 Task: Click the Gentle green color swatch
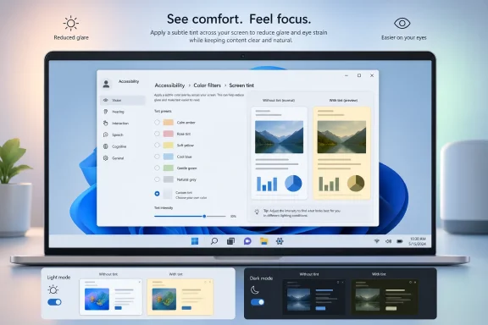pyautogui.click(x=169, y=168)
